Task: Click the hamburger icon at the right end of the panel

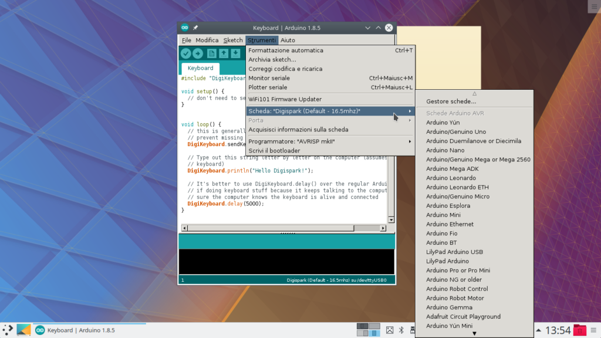Action: [x=593, y=330]
